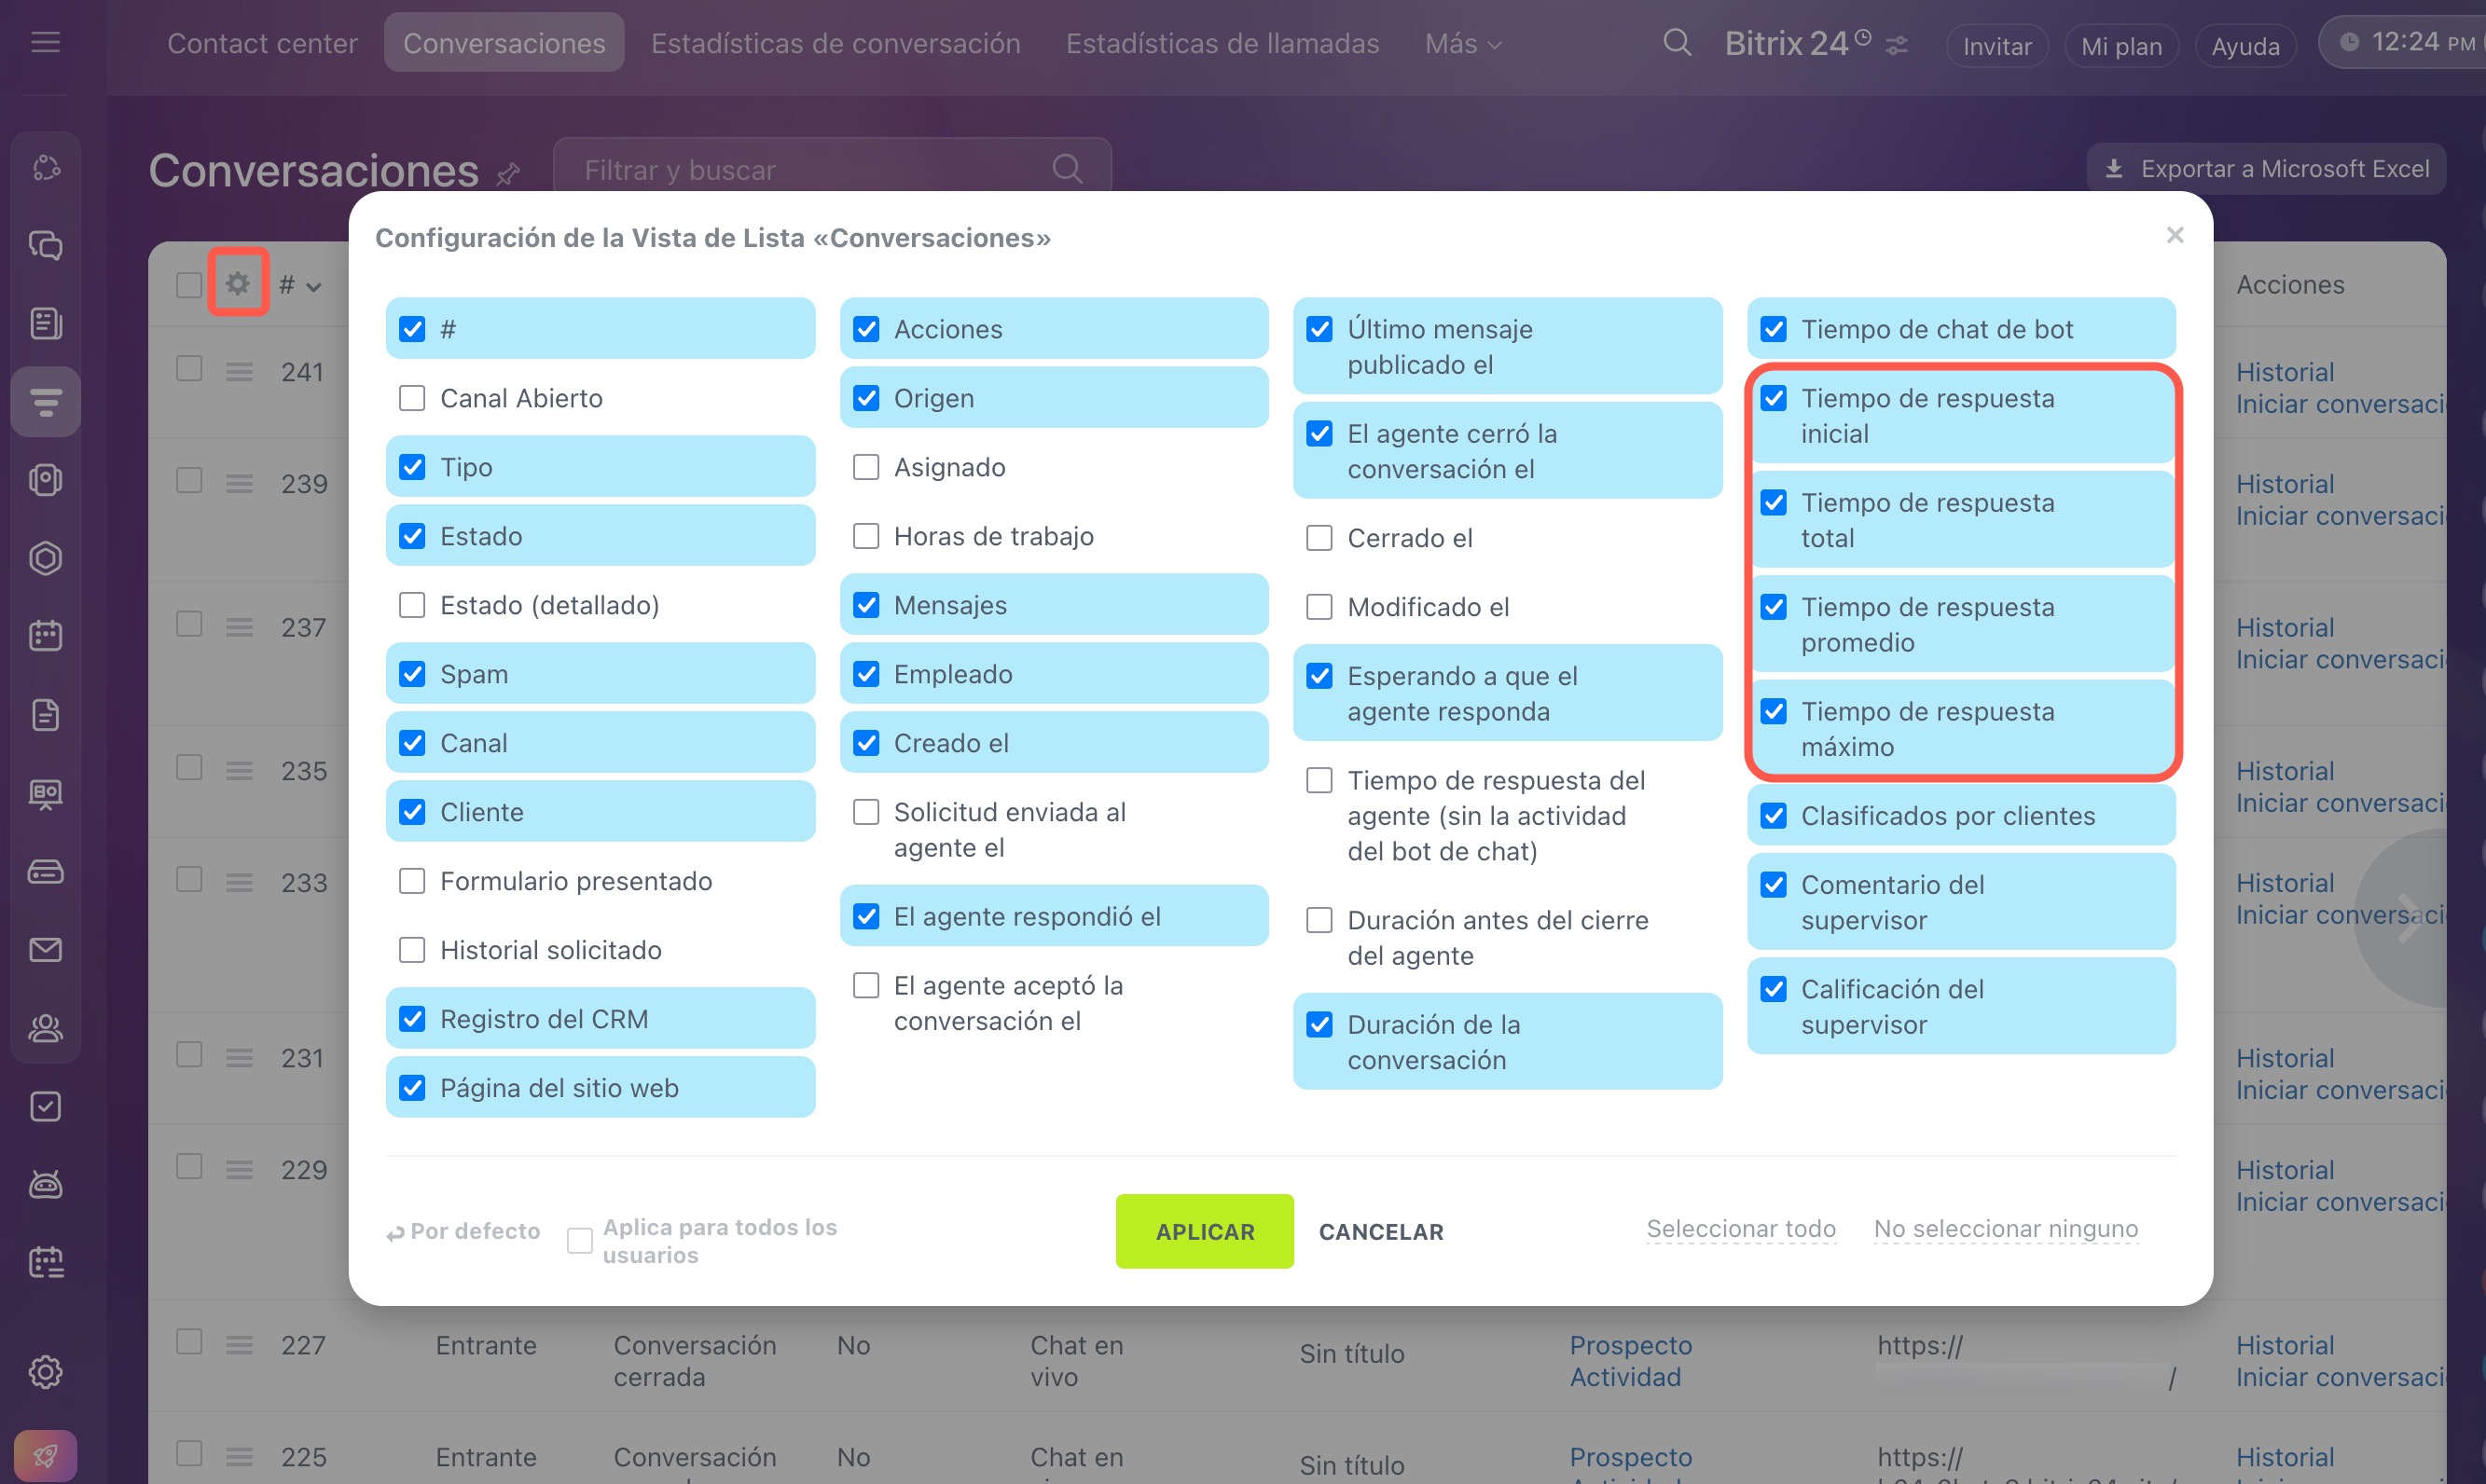Screen dimensions: 2486x1484
Task: Toggle Aplica para todos los usuarios checkbox
Action: click(x=579, y=1241)
